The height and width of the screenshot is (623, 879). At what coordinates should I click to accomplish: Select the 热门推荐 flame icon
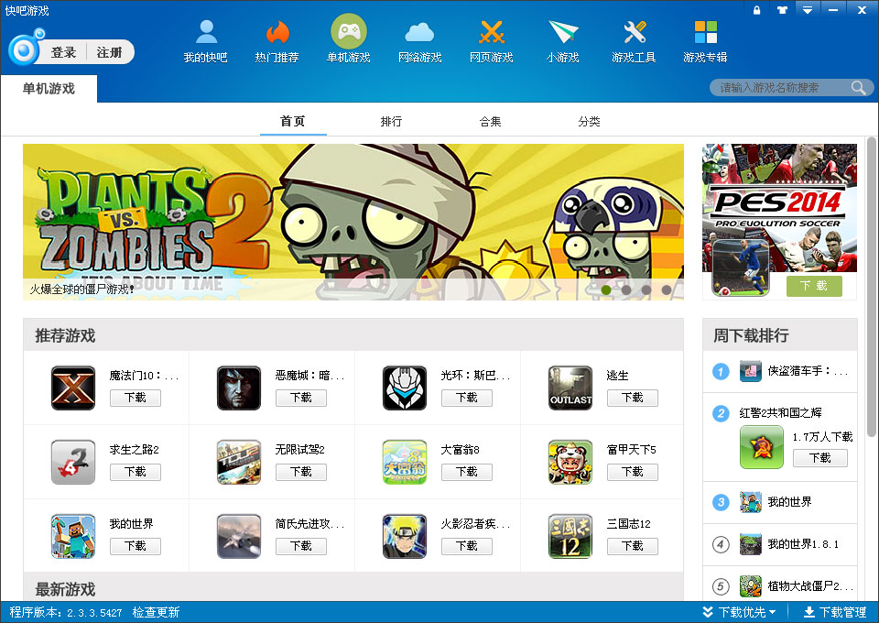coord(277,32)
